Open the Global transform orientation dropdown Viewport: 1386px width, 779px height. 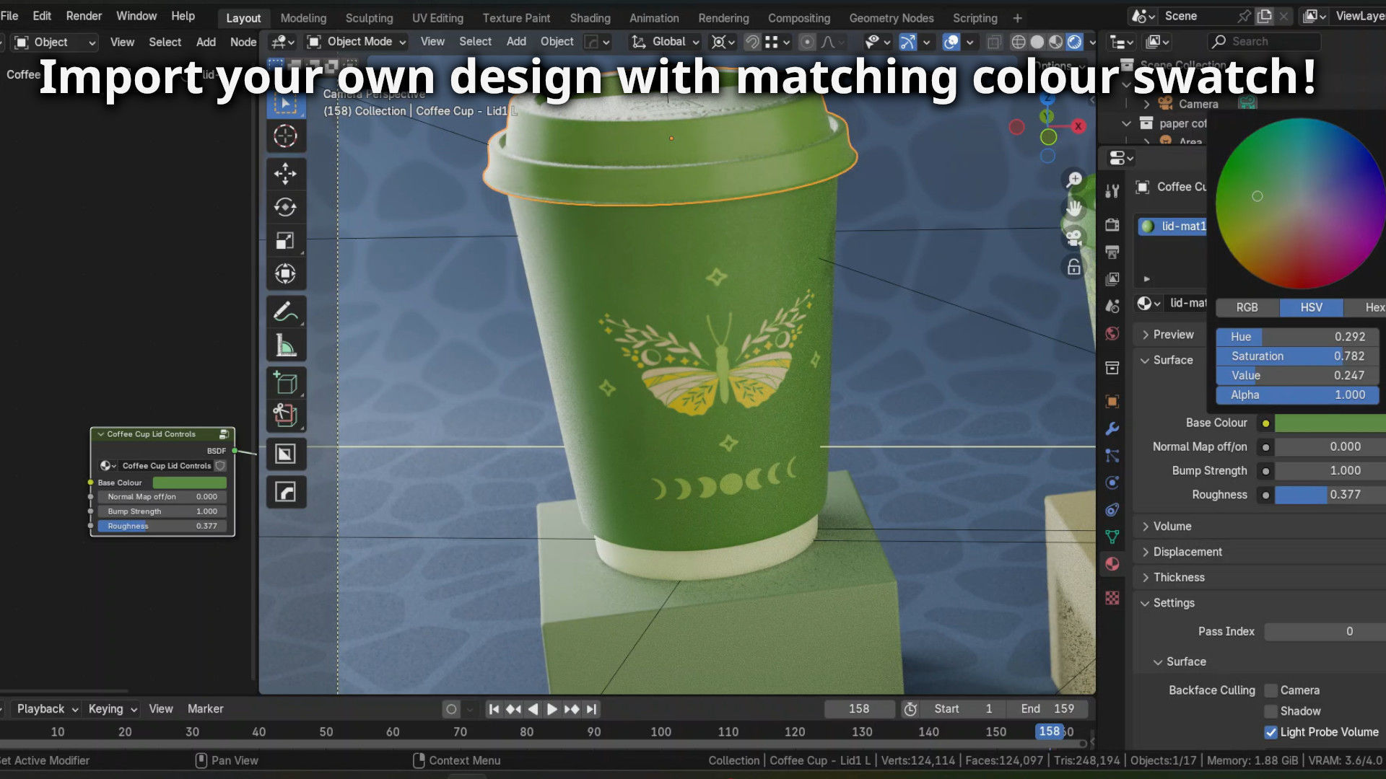coord(665,42)
